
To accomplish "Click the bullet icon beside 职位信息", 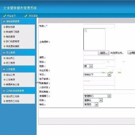I will [x=4, y=27].
